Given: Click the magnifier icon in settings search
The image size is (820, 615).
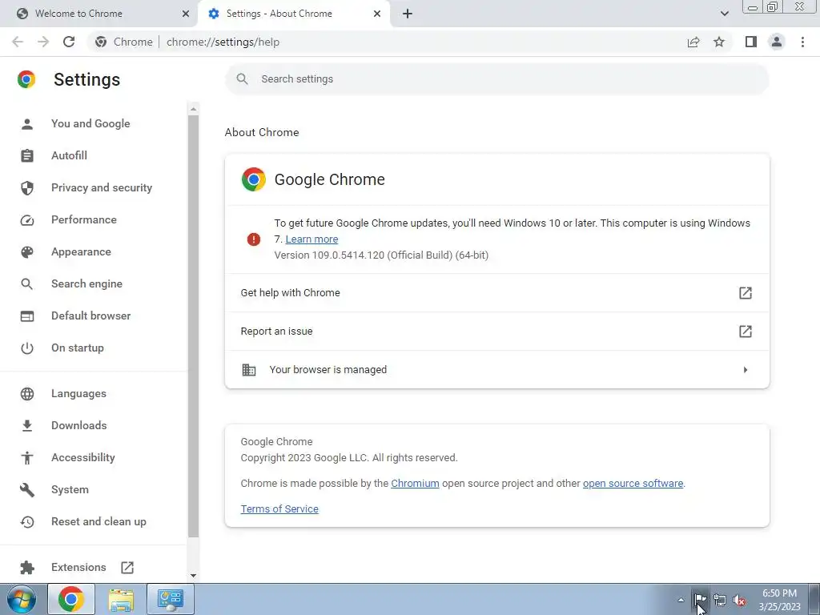Looking at the screenshot, I should click(242, 79).
